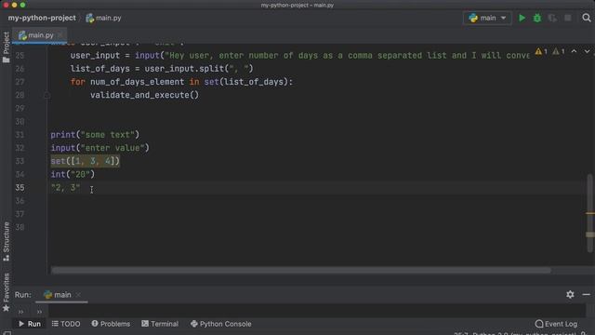Click the horizontal editor scrollbar

click(301, 270)
